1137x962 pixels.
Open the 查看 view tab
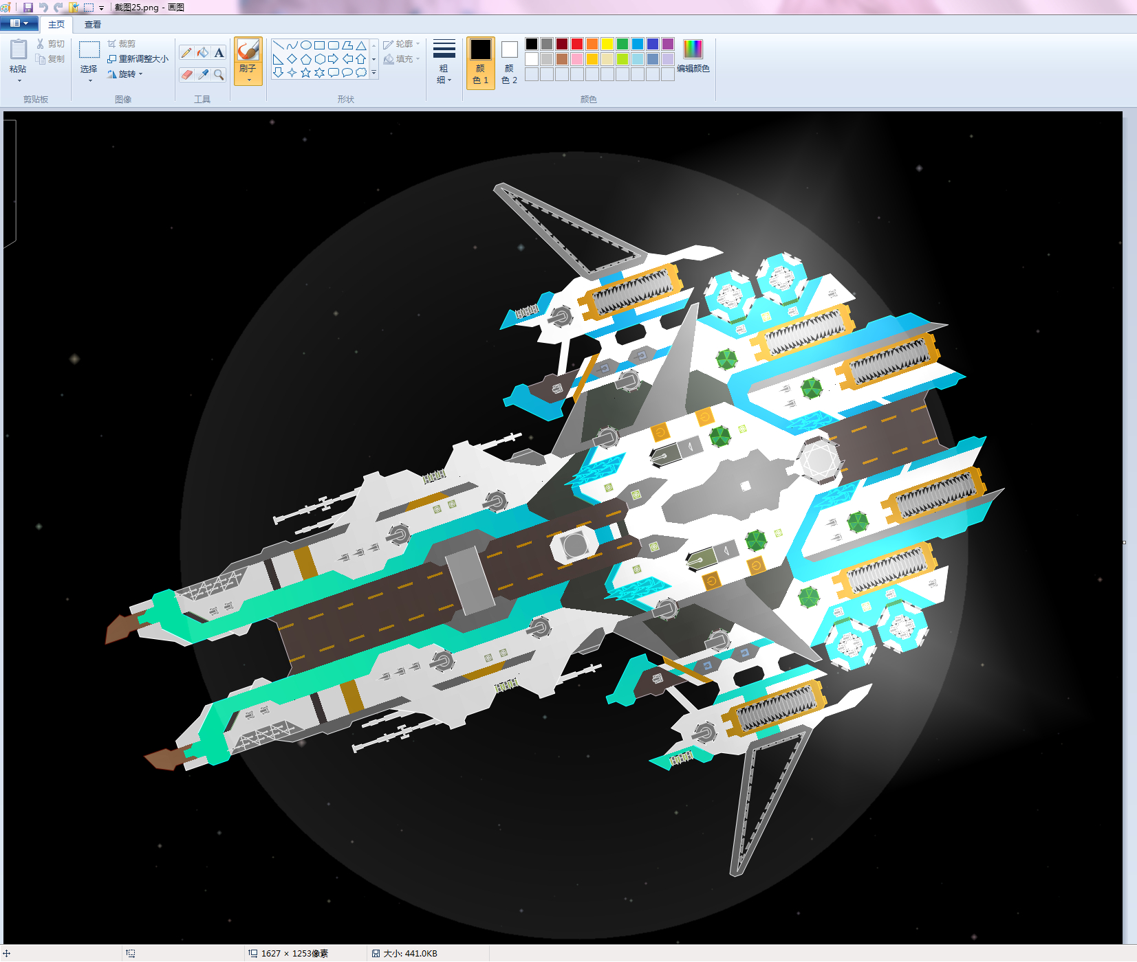(x=93, y=25)
